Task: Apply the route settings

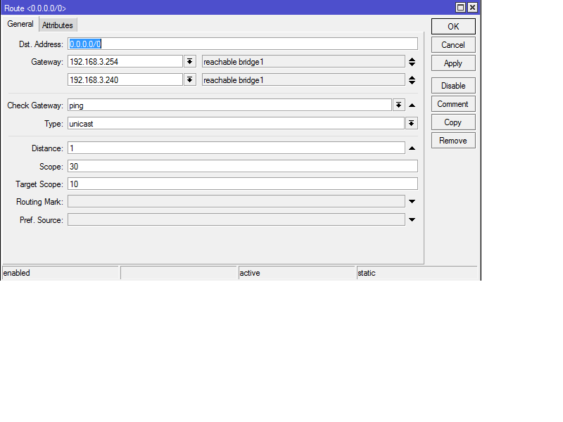Action: tap(453, 63)
